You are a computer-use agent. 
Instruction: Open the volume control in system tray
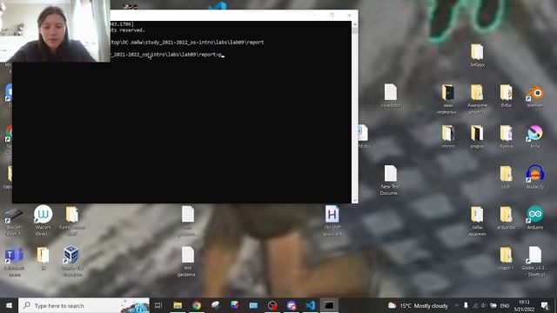tap(484, 305)
